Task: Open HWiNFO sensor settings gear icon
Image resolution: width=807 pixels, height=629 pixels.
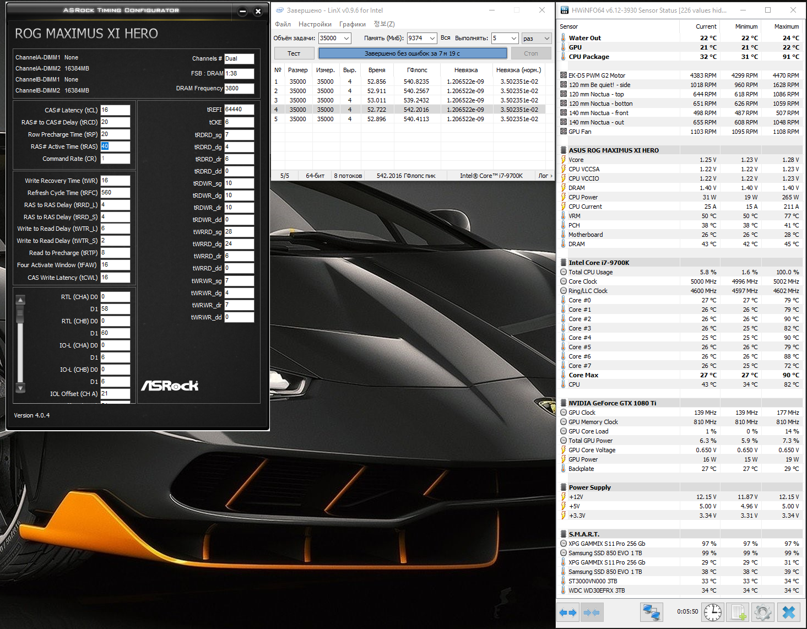Action: pos(763,612)
